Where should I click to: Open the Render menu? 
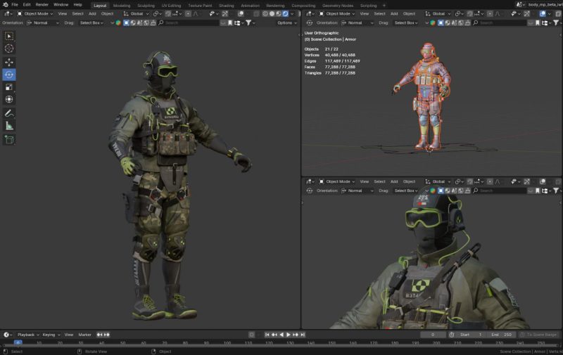(x=42, y=5)
